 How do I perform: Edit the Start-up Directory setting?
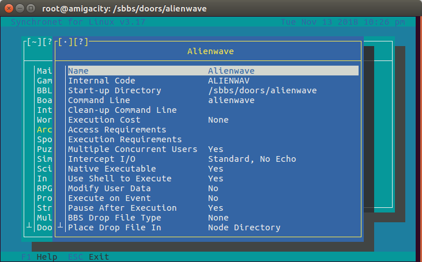[213, 90]
